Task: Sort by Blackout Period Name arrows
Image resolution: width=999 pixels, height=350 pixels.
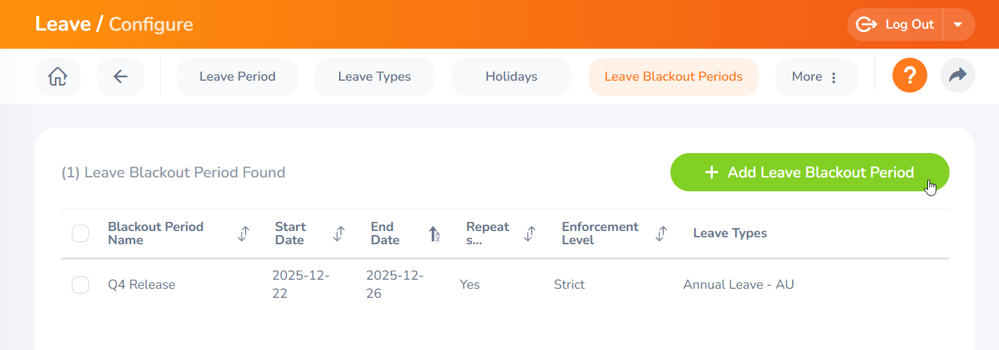Action: [x=244, y=234]
